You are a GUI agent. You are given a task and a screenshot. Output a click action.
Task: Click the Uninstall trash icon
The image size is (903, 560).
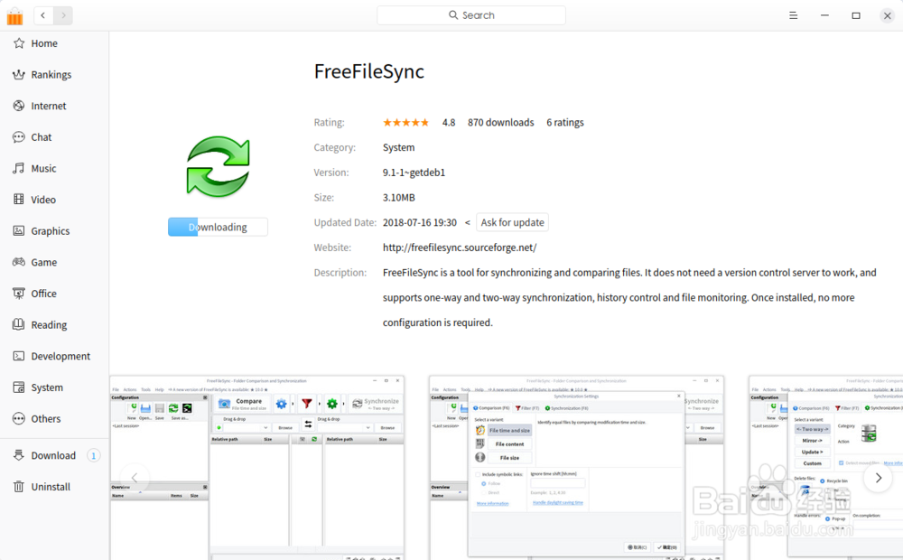pyautogui.click(x=18, y=487)
